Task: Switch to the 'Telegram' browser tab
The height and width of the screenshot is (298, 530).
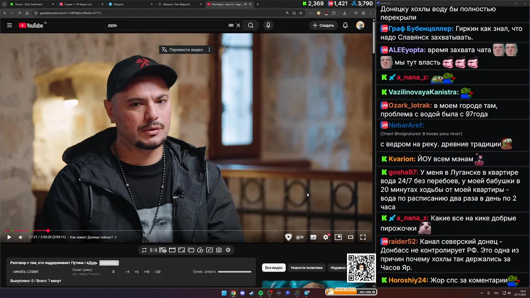Action: pos(130,4)
